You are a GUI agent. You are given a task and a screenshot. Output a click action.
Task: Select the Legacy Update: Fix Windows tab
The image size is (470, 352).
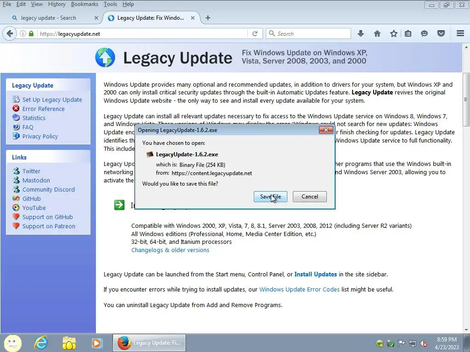[151, 18]
